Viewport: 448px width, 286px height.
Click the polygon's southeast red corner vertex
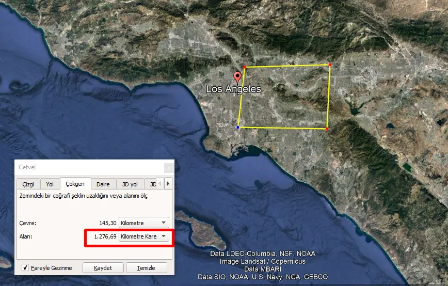tap(327, 129)
